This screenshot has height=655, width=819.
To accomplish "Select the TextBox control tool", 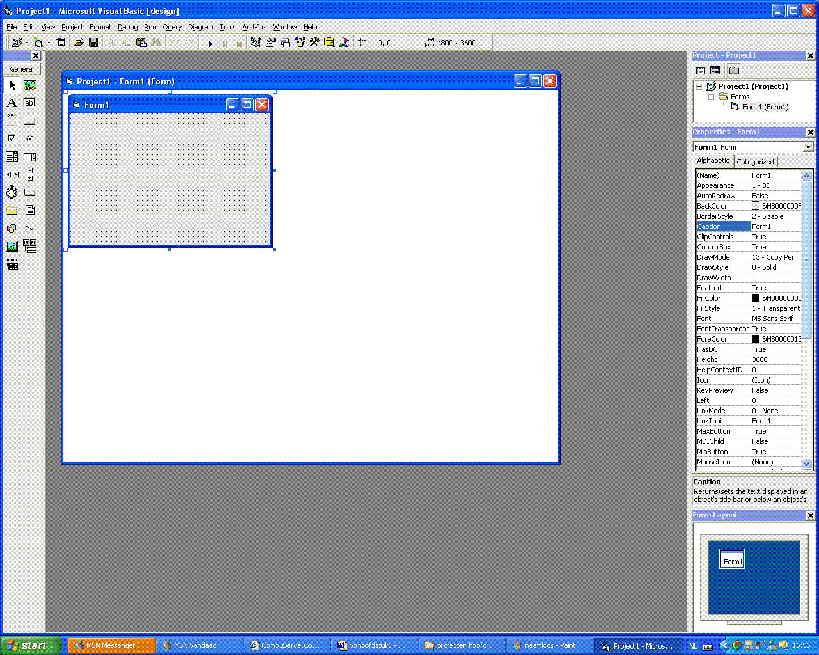I will click(30, 103).
